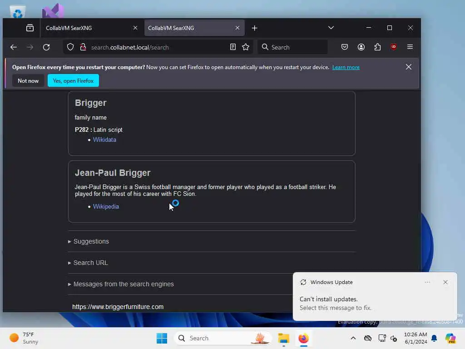
Task: Open the extensions puzzle icon
Action: (x=377, y=47)
